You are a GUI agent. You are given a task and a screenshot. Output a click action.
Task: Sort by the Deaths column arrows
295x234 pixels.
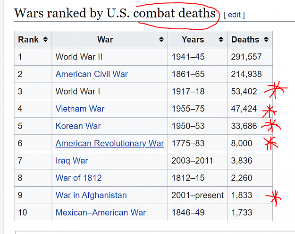266,39
